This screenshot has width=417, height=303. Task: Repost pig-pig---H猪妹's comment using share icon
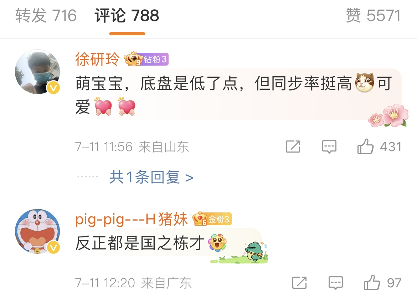pos(299,283)
